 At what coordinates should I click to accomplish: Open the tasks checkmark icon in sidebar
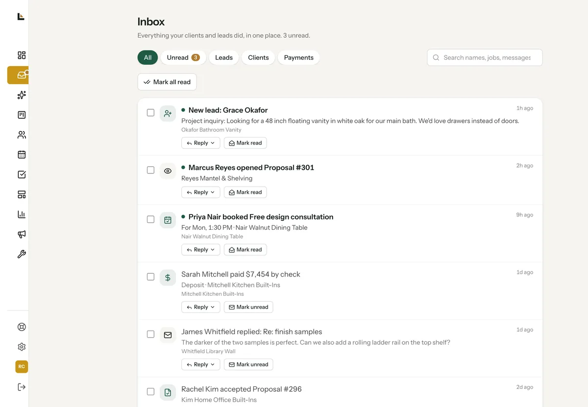tap(22, 174)
